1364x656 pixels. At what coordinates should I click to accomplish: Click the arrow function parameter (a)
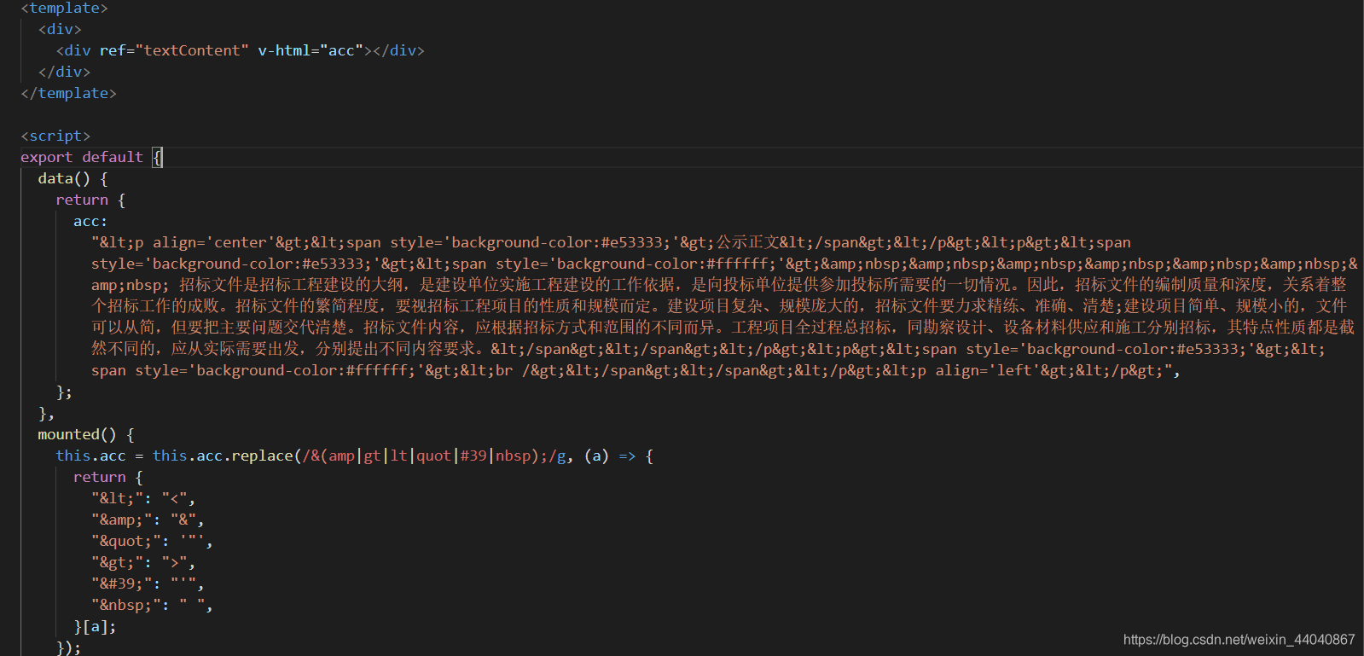(x=596, y=456)
